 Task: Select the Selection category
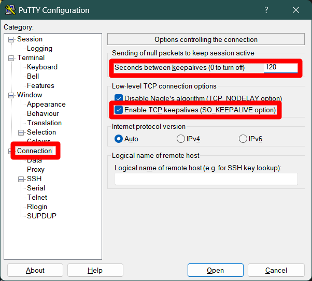tap(41, 132)
